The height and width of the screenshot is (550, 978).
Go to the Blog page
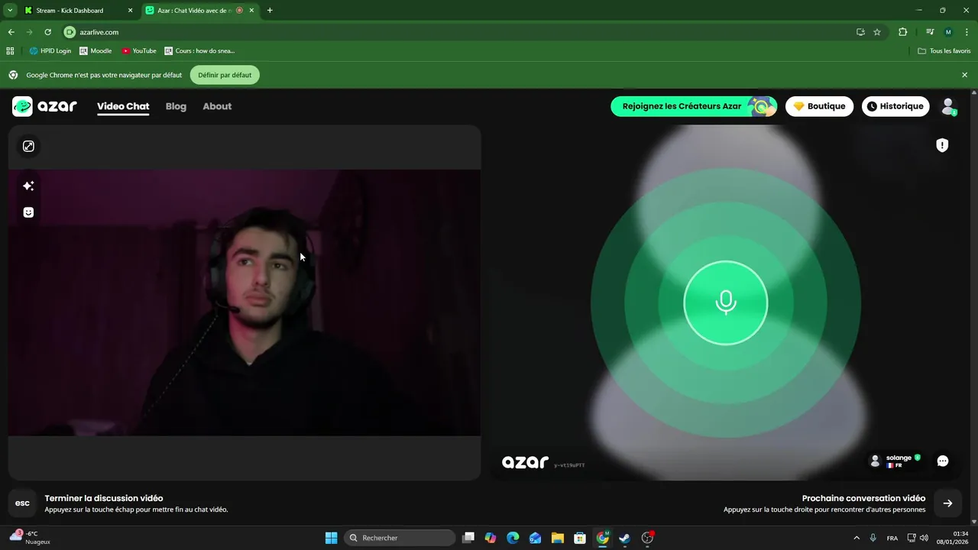[176, 106]
